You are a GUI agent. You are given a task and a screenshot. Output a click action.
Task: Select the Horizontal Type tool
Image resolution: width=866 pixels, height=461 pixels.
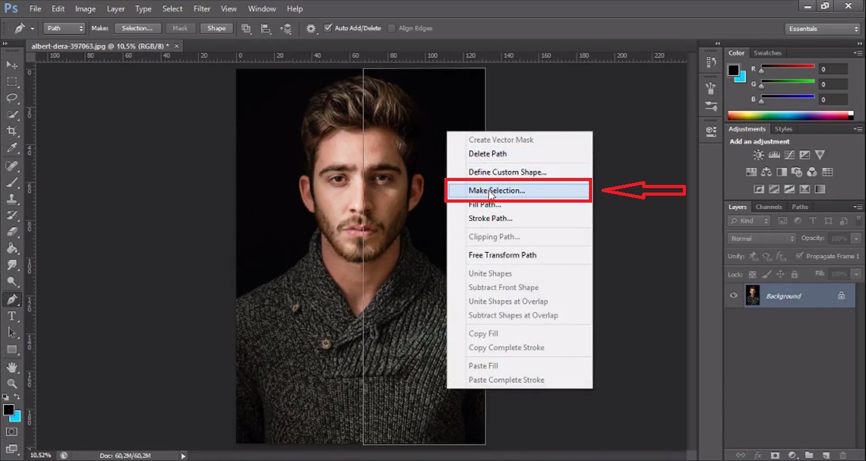pyautogui.click(x=12, y=316)
